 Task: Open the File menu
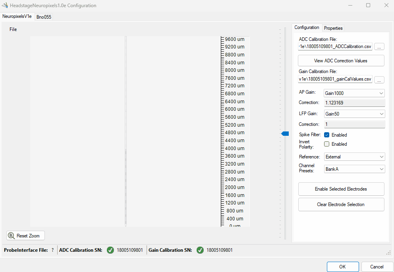point(13,29)
